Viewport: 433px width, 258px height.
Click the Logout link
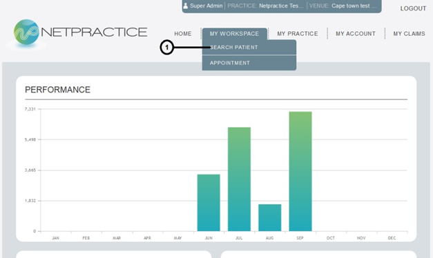[x=413, y=8]
